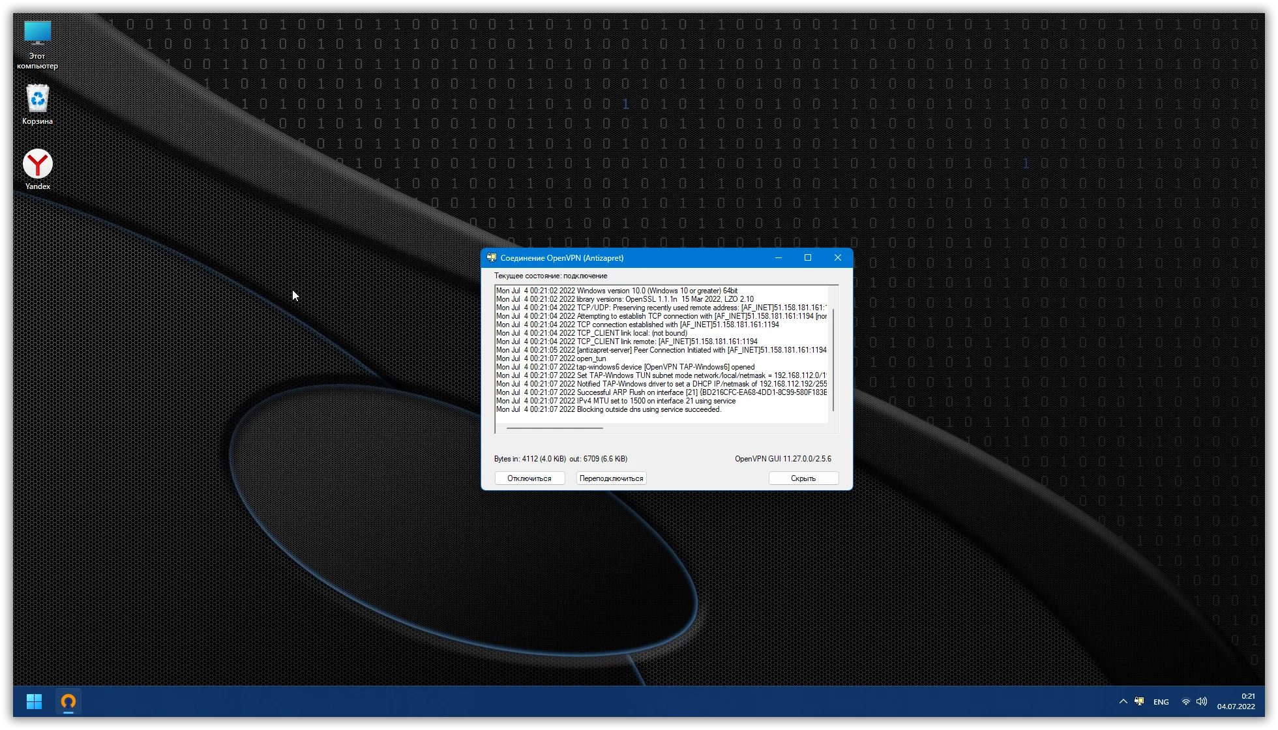Click the orange app icon in the taskbar

click(x=68, y=701)
